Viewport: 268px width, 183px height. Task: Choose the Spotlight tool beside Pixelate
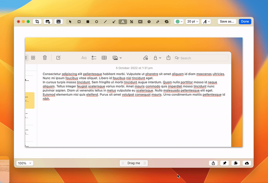tap(140, 22)
